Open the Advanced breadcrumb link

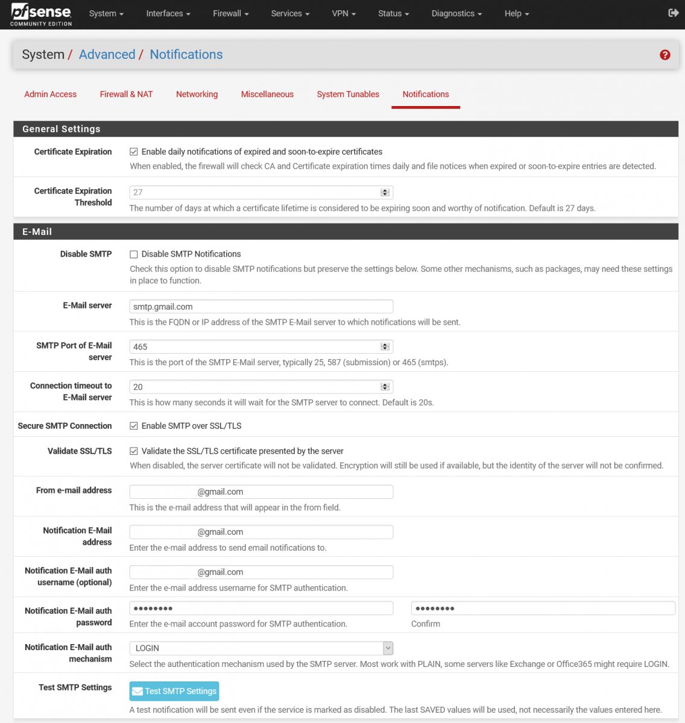coord(107,54)
